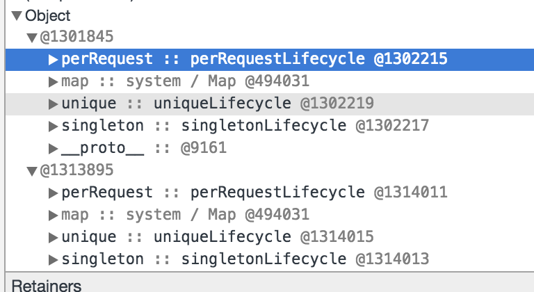Expand singleton @1314013 arrow

coord(53,259)
